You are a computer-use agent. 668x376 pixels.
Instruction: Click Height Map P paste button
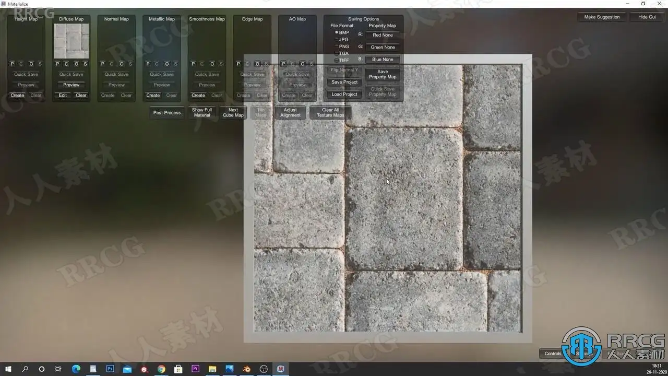click(12, 64)
